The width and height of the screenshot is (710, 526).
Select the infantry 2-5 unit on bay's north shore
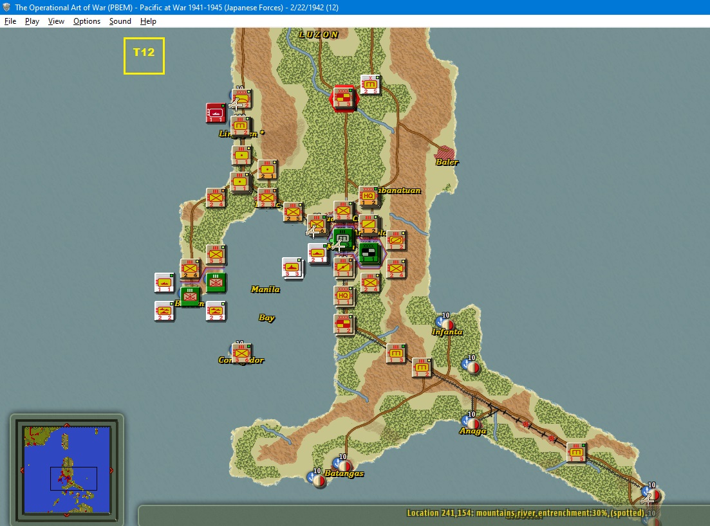[x=292, y=211]
